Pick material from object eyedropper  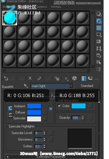(x=26, y=86)
